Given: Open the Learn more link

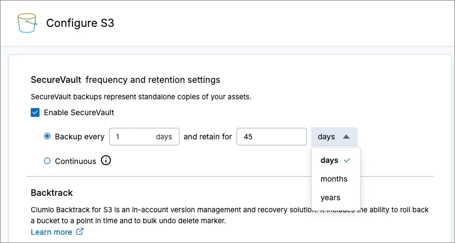Looking at the screenshot, I should (x=52, y=232).
